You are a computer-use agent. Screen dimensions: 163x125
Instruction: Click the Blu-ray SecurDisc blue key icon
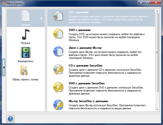[x=58, y=105]
